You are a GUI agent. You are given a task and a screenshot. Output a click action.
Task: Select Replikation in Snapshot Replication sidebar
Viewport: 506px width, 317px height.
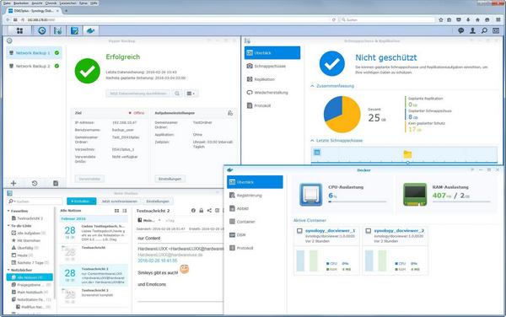pos(272,79)
